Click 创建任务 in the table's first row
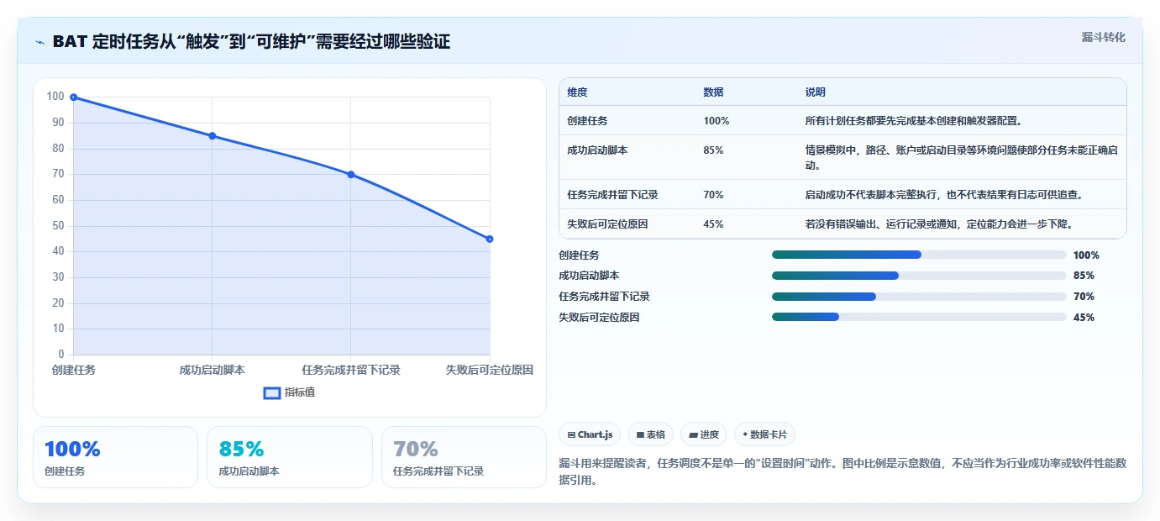 pyautogui.click(x=587, y=121)
